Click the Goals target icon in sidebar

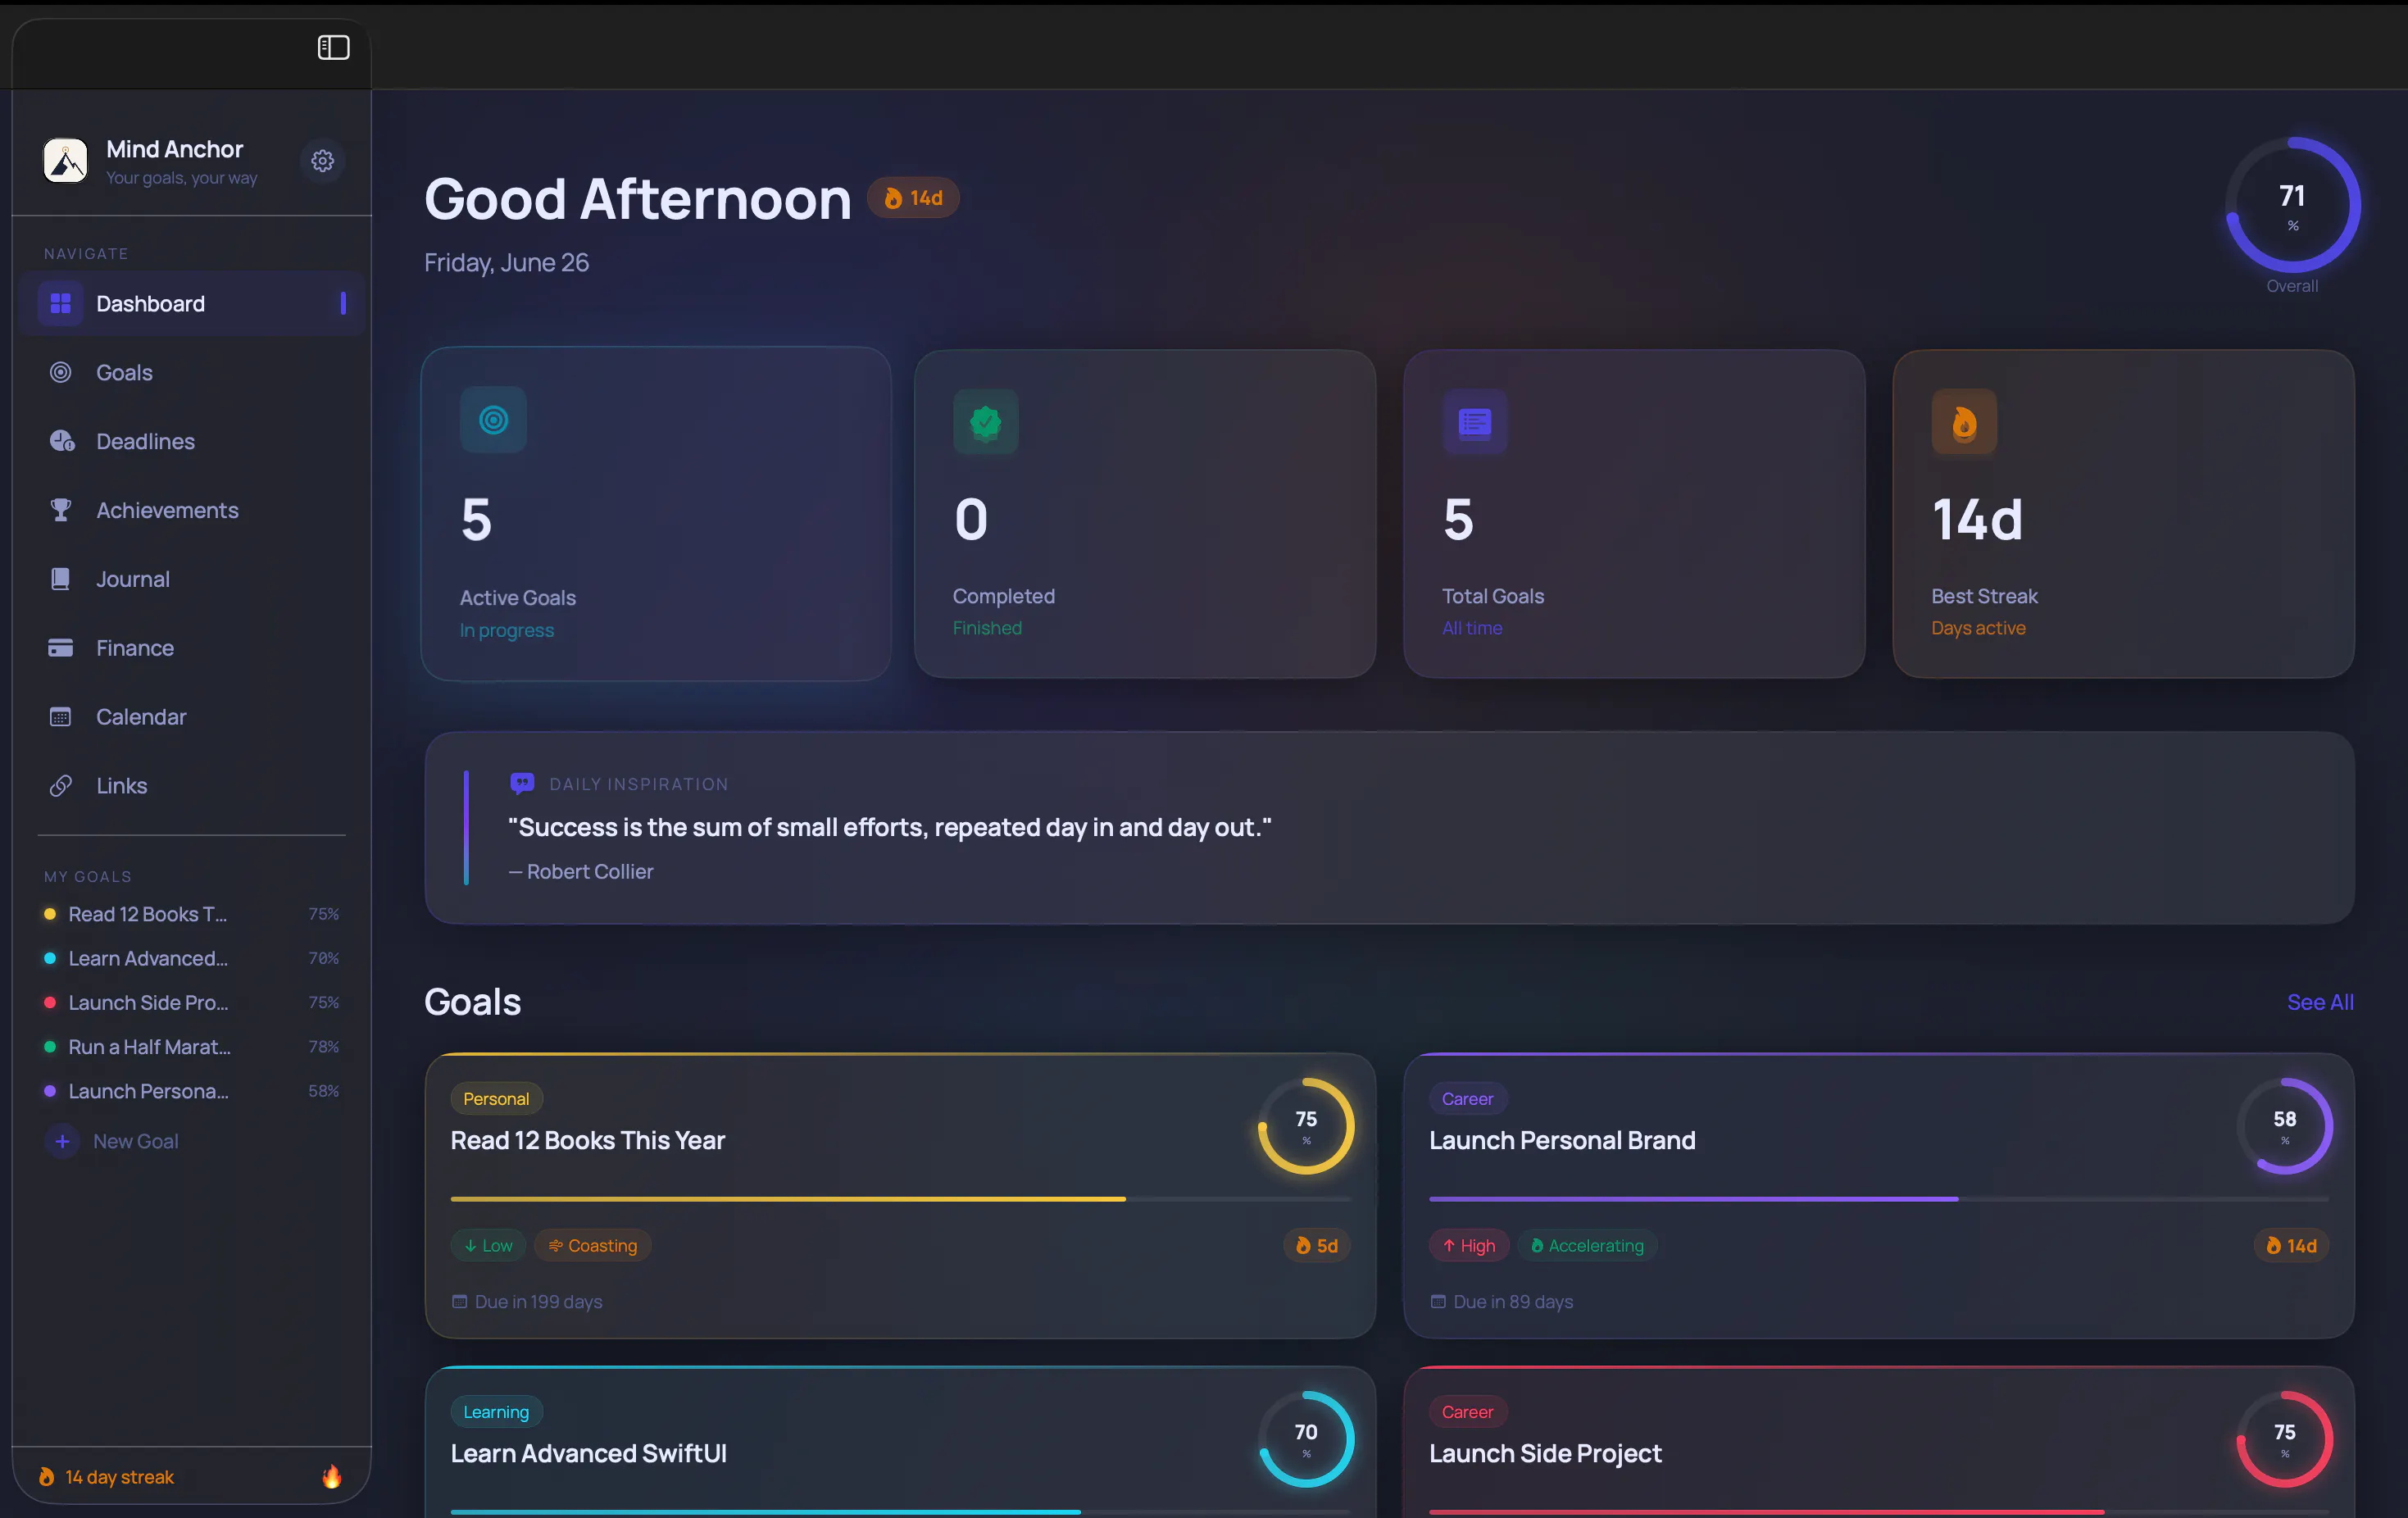pyautogui.click(x=60, y=372)
